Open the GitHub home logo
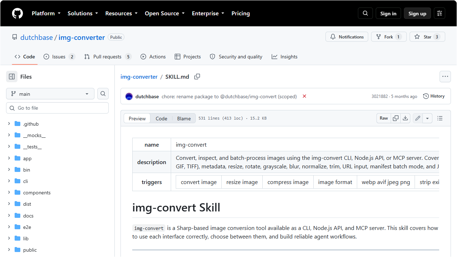The image size is (457, 257). tap(17, 14)
